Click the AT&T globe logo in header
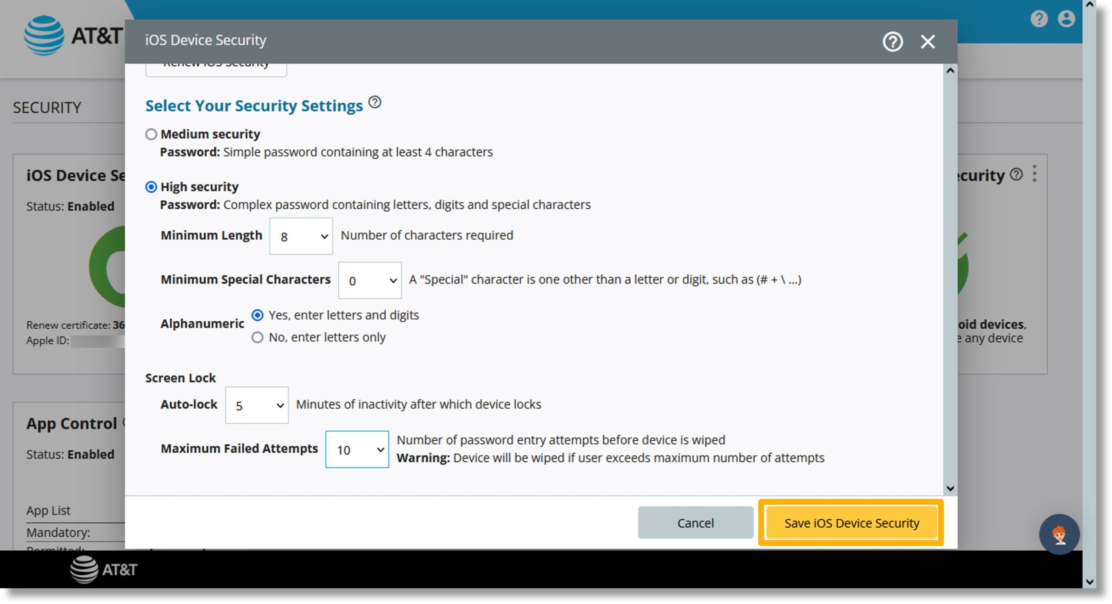The height and width of the screenshot is (604, 1112). (44, 35)
